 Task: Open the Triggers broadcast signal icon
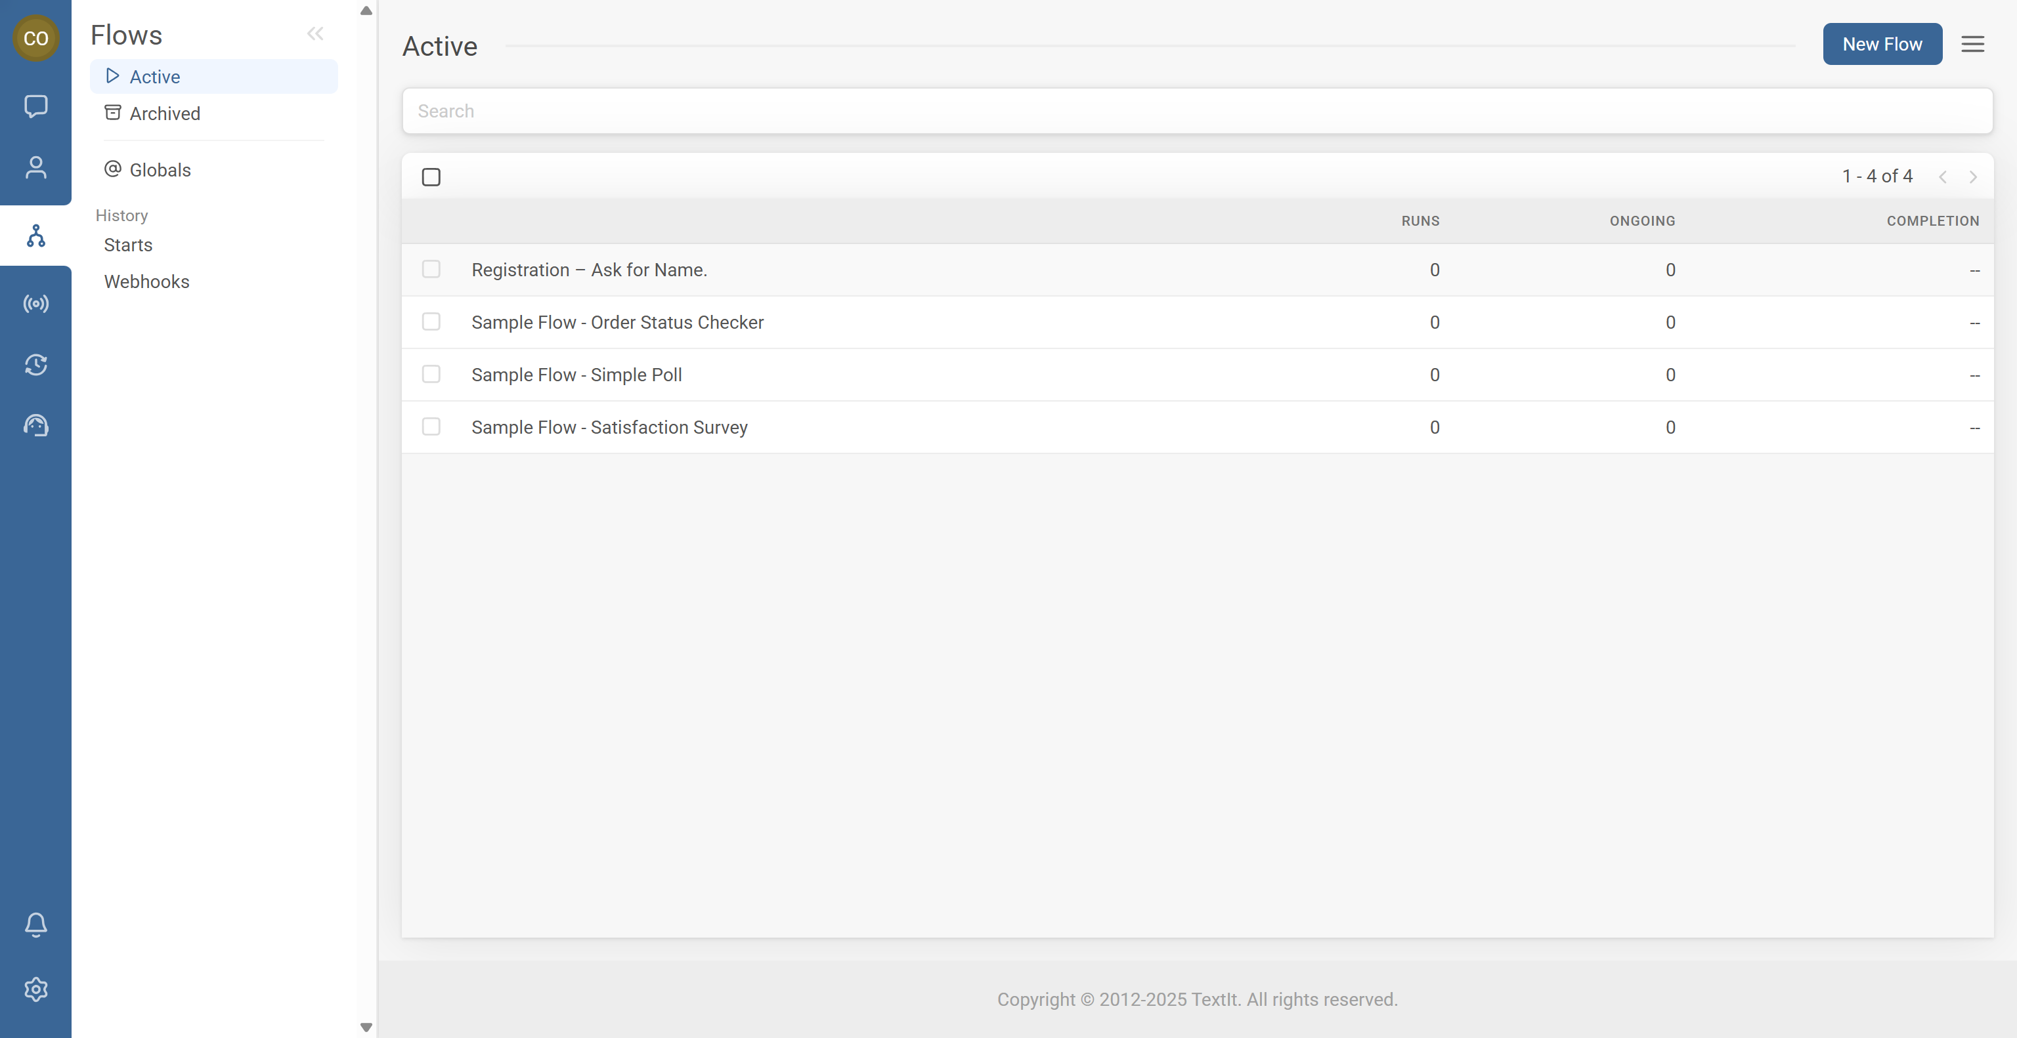tap(35, 304)
